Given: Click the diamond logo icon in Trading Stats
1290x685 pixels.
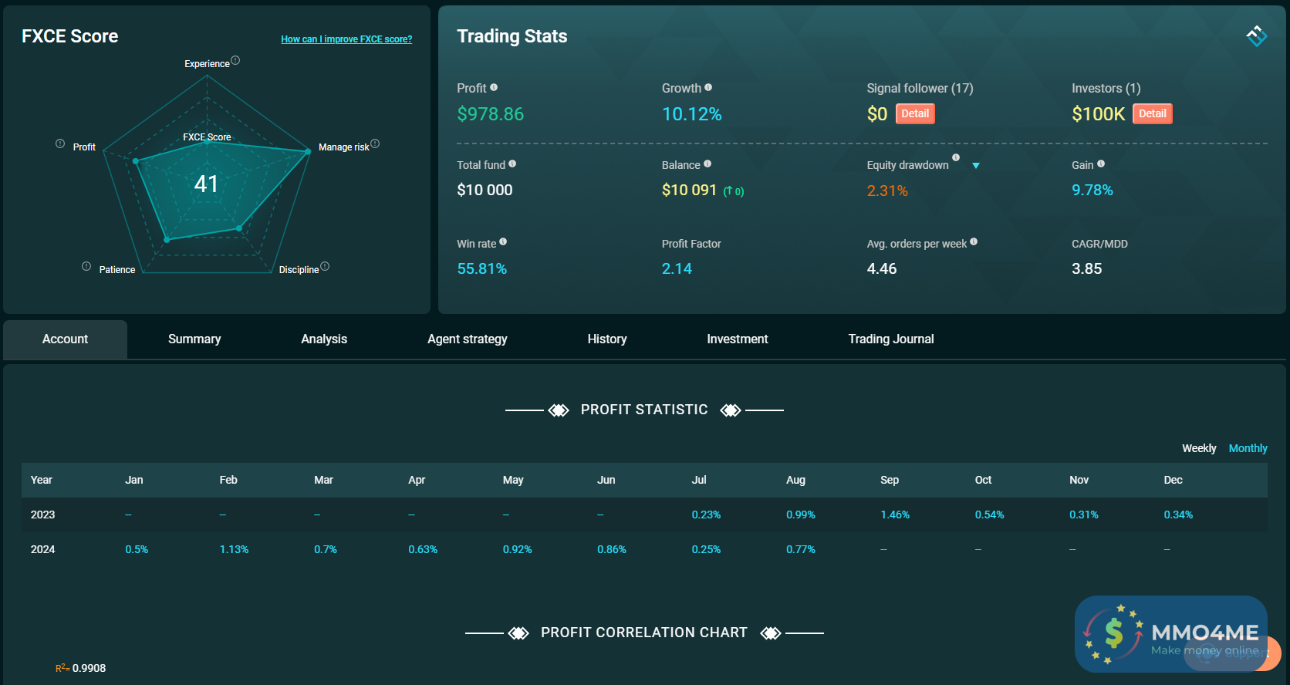Looking at the screenshot, I should pos(1256,35).
